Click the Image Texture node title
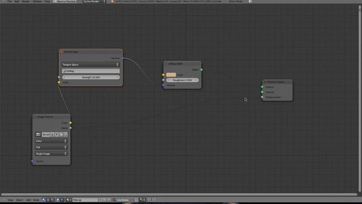The width and height of the screenshot is (362, 204). click(x=45, y=117)
